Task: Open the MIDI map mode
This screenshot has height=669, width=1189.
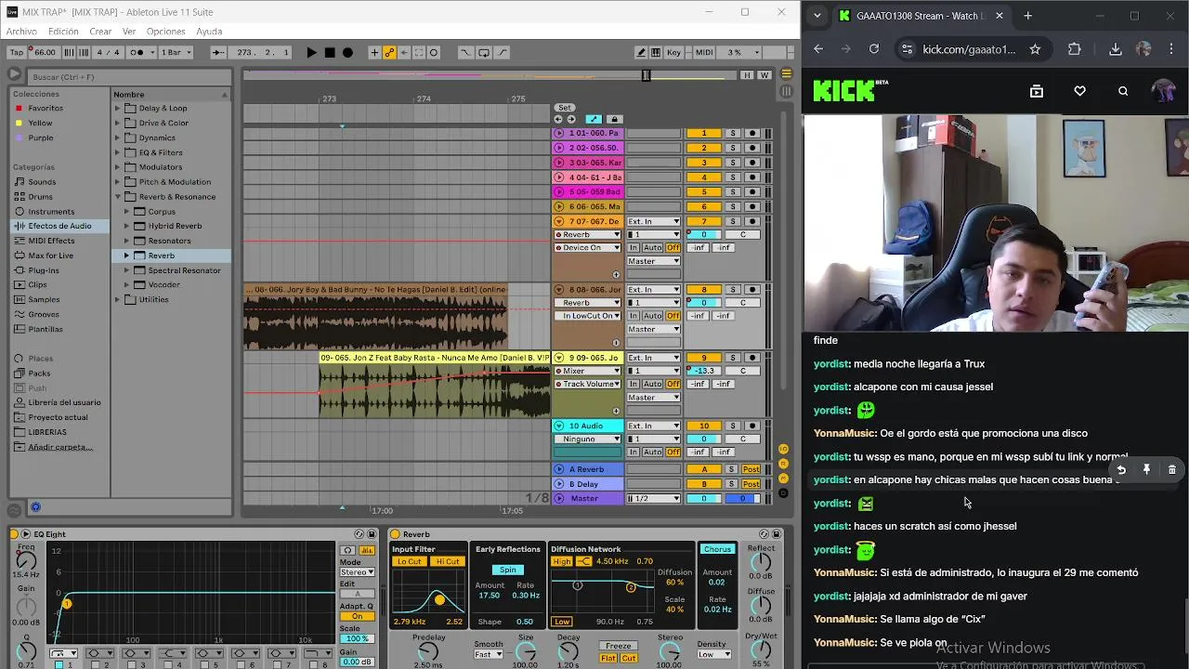Action: tap(704, 53)
